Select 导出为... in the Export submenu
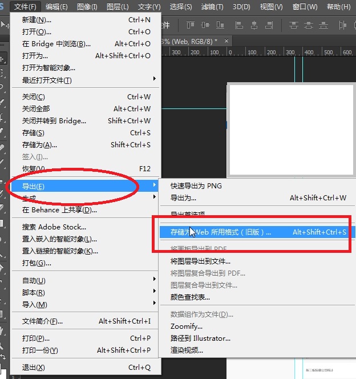 [257, 198]
